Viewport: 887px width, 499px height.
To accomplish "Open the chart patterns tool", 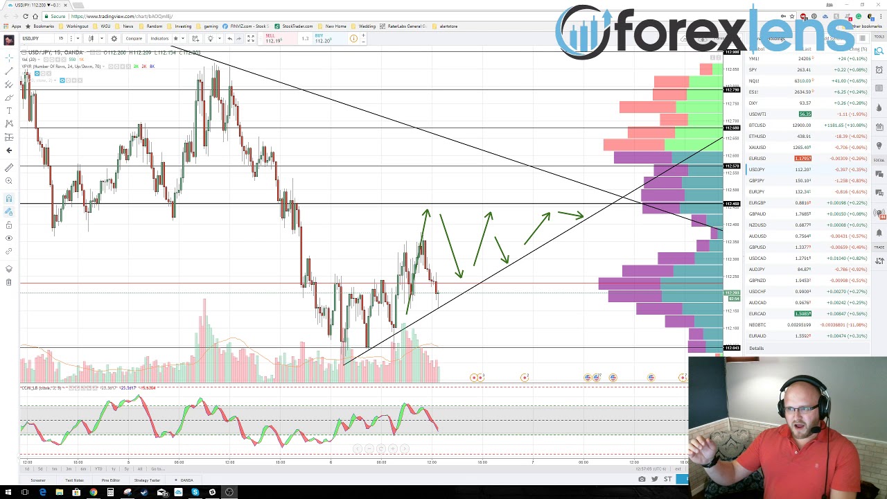I will 9,123.
